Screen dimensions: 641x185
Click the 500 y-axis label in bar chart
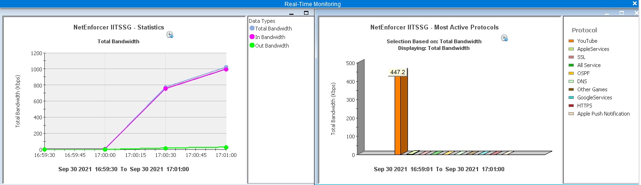(350, 63)
